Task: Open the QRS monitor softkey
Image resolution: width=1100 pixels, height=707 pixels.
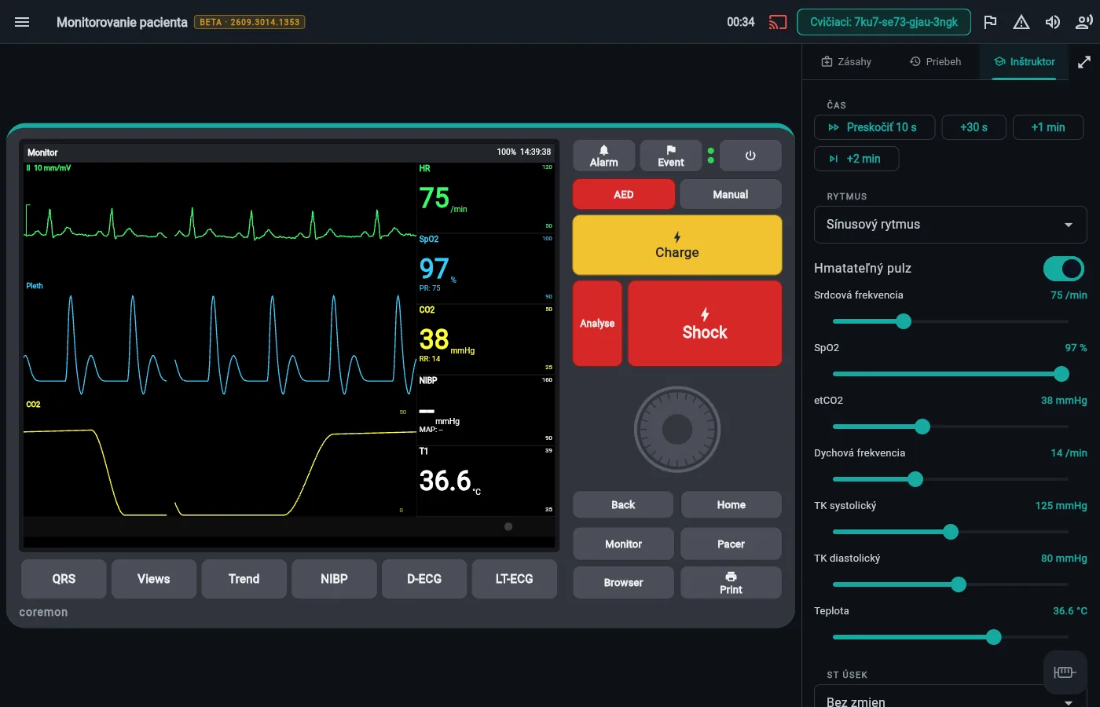Action: tap(64, 579)
